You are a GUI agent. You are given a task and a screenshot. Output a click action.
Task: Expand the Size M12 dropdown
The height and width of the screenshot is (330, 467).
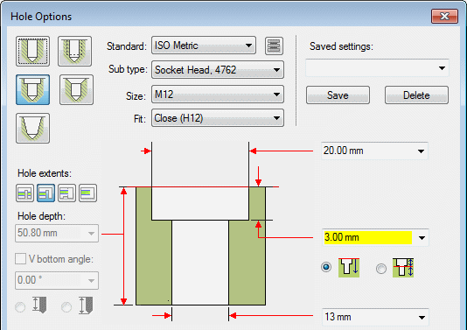[218, 95]
